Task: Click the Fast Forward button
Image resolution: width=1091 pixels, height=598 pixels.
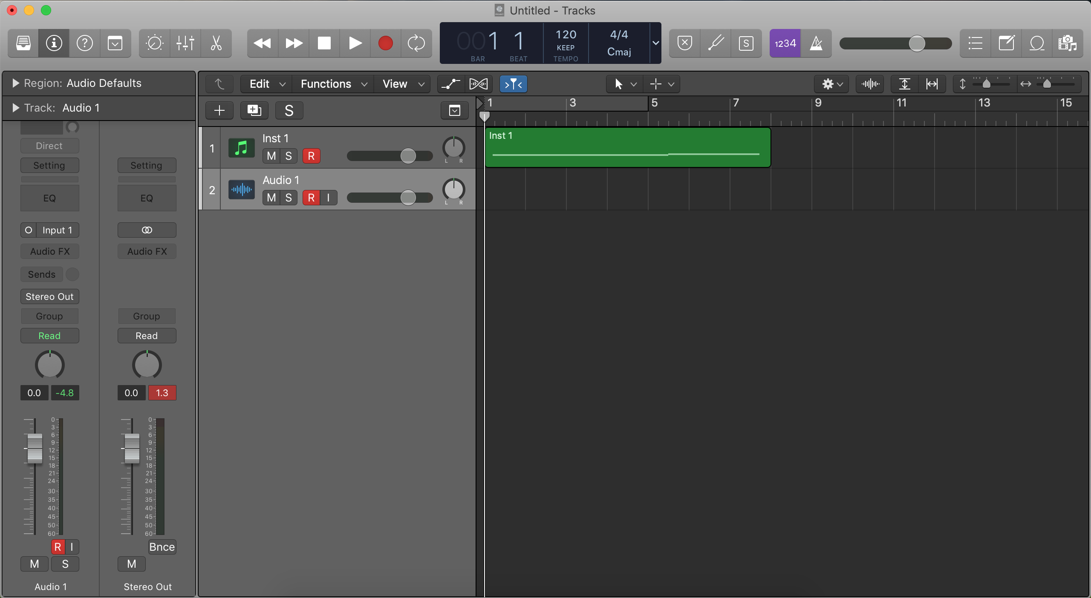Action: pyautogui.click(x=294, y=43)
